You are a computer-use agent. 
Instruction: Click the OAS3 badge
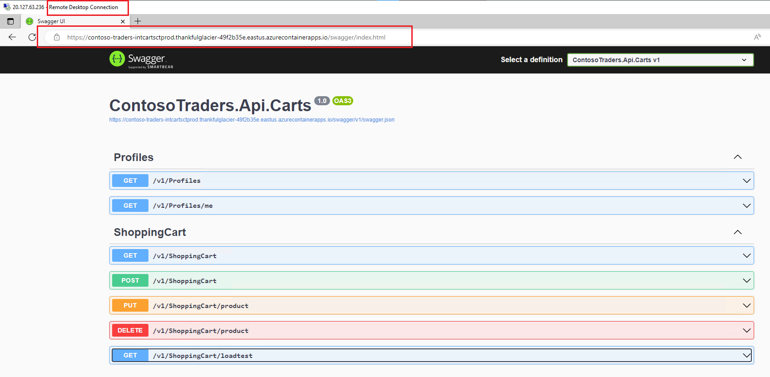[x=343, y=101]
